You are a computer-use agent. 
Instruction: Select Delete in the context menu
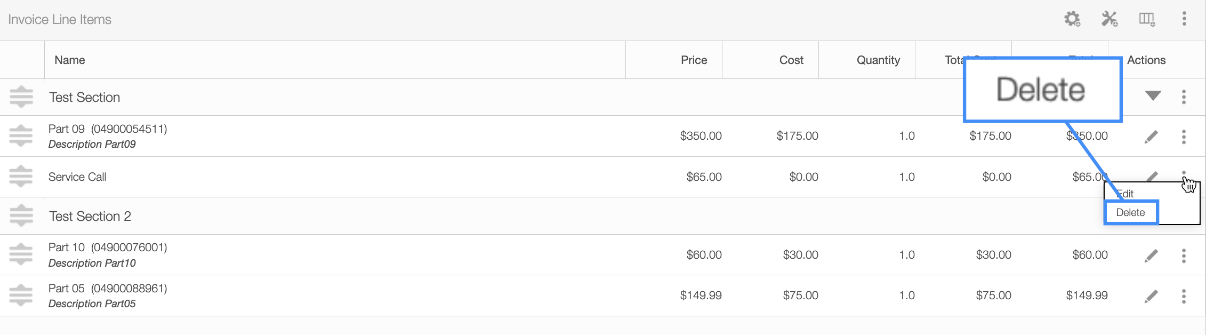(x=1131, y=212)
